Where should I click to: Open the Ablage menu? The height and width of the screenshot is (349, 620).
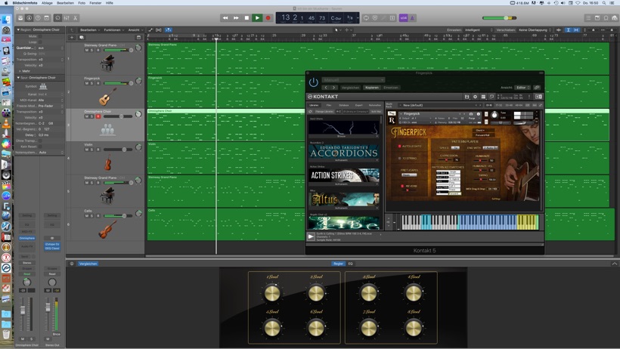(x=47, y=3)
